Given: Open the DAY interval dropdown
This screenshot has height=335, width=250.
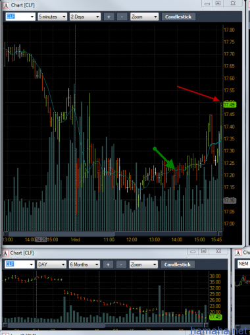Looking at the screenshot, I should (51, 264).
